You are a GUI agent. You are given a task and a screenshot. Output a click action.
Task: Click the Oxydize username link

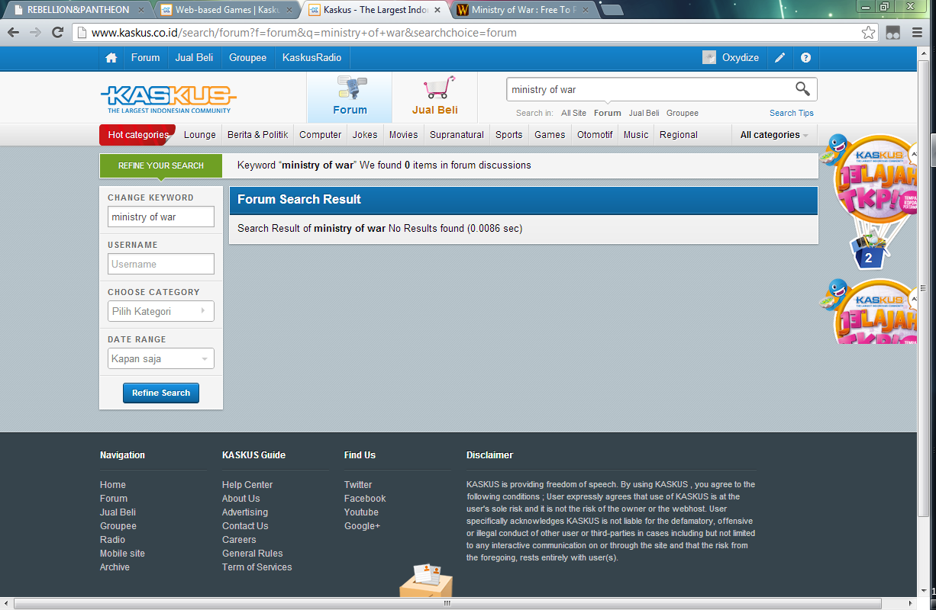tap(741, 58)
